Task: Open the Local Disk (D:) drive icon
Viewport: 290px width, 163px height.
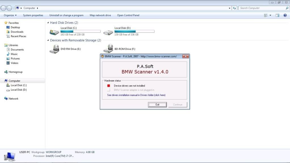Action: [108, 32]
